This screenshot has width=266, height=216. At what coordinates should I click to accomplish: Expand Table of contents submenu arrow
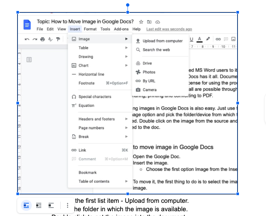(x=126, y=181)
